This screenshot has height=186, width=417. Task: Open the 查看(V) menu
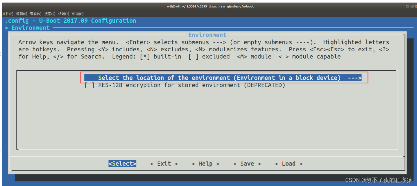[36, 14]
